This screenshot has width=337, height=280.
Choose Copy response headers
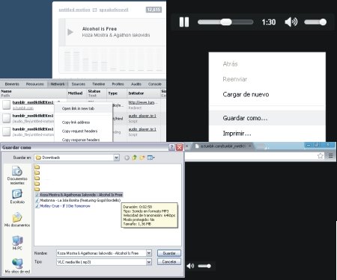click(x=81, y=140)
